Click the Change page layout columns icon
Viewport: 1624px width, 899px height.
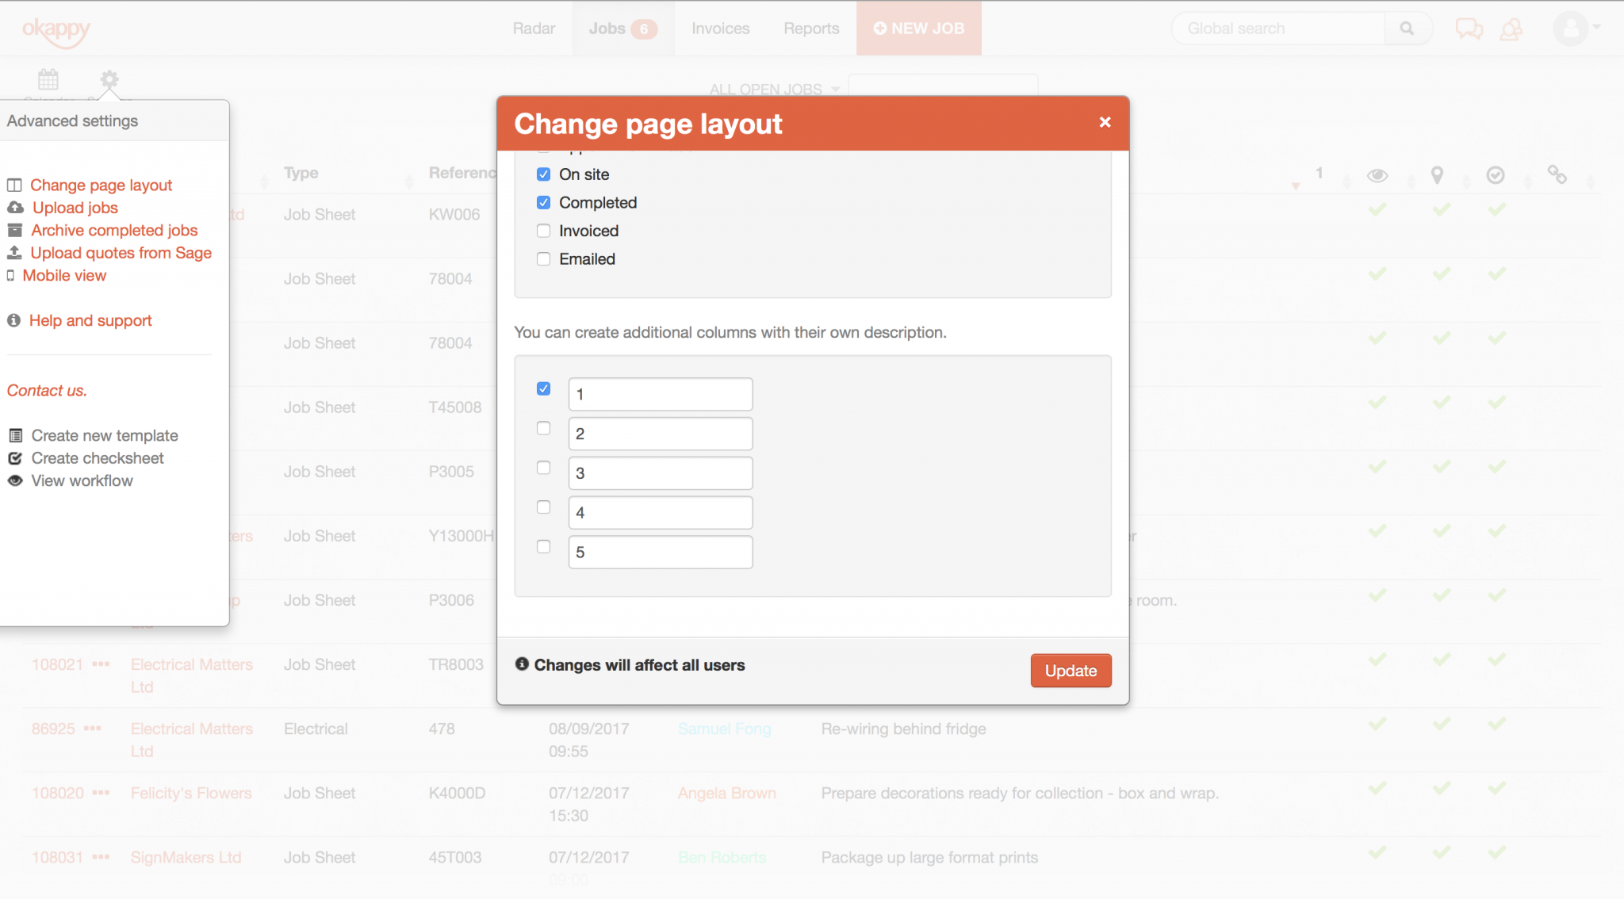14,186
